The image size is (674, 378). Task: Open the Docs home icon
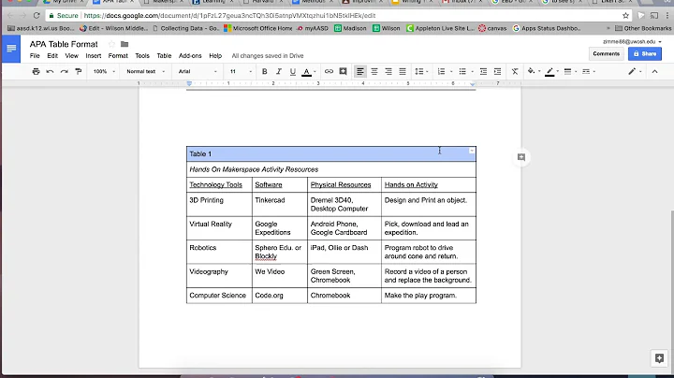coord(11,49)
